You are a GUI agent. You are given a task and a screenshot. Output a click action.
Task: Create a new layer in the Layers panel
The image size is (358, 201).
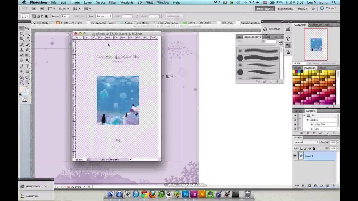(327, 186)
